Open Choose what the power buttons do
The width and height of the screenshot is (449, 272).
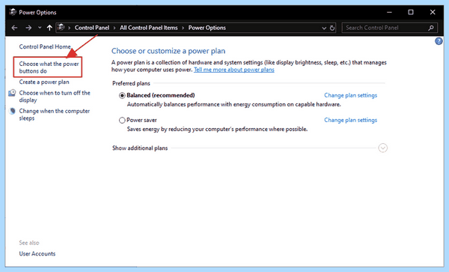coord(49,67)
